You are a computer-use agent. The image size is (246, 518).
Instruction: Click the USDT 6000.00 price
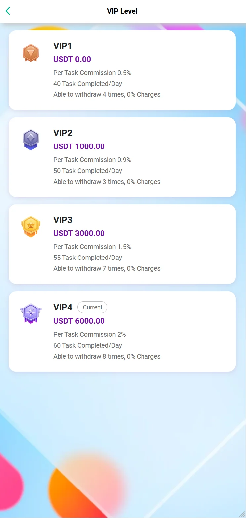[x=79, y=321]
